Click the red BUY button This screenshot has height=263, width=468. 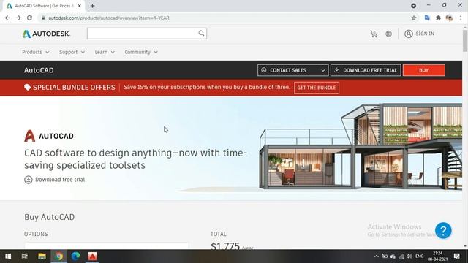424,70
